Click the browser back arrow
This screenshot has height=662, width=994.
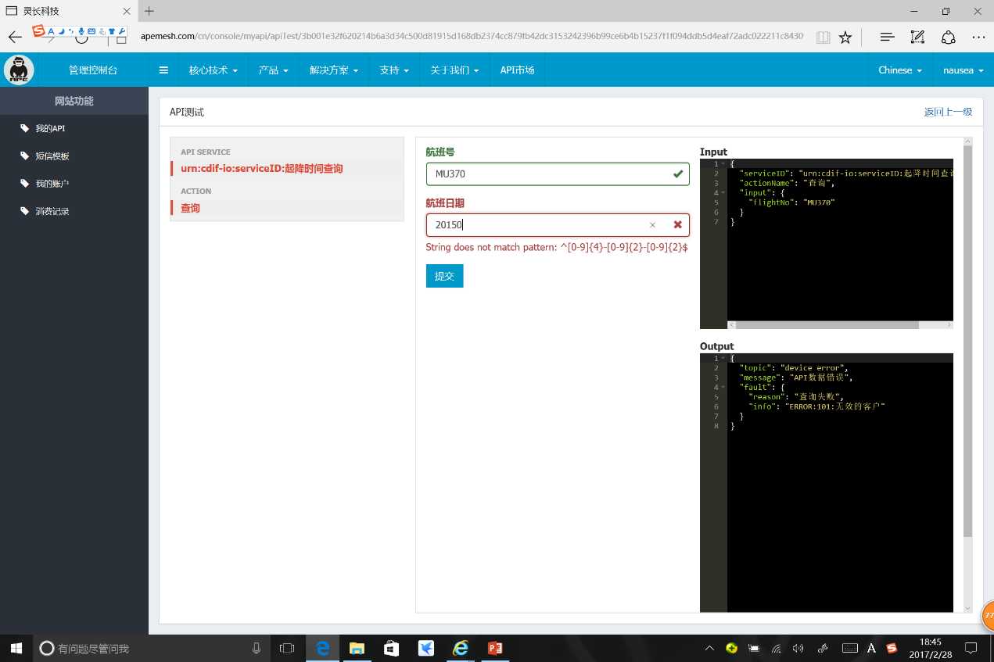click(15, 37)
